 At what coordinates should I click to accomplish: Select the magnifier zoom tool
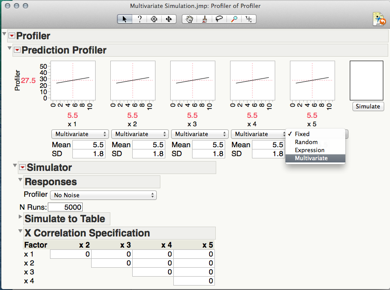[x=234, y=19]
